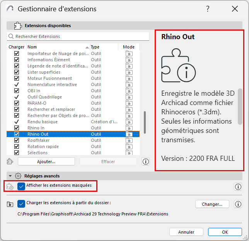Sort list by the Nom column header
The width and height of the screenshot is (249, 241).
[57, 47]
